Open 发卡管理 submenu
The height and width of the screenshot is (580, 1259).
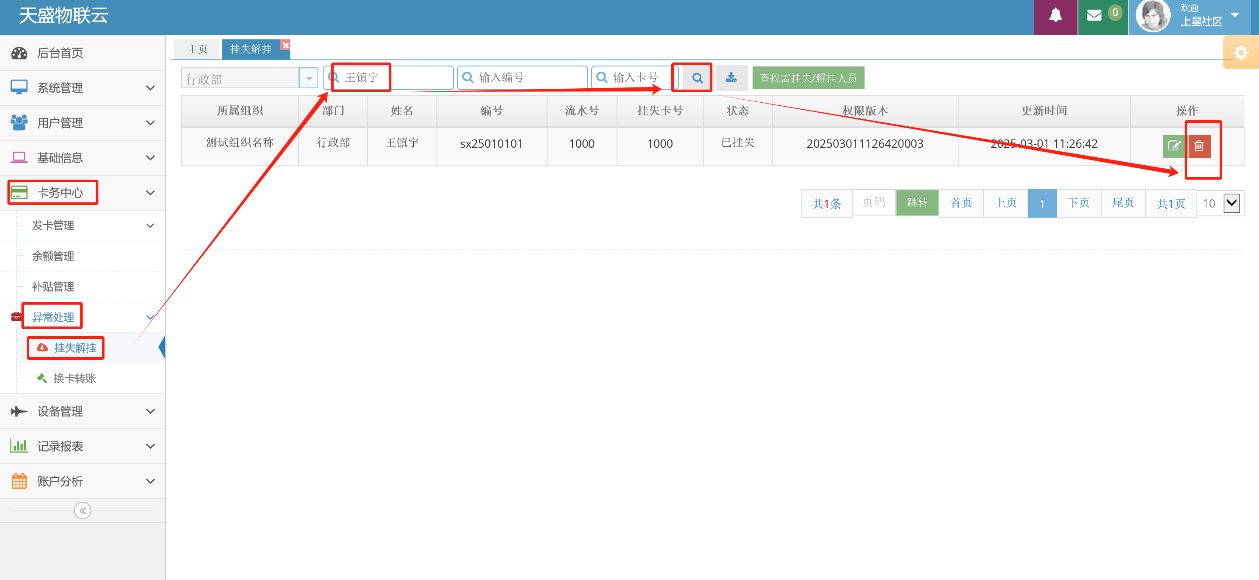53,226
